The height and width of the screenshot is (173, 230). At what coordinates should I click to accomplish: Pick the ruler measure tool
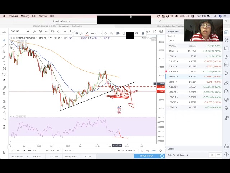[4, 88]
